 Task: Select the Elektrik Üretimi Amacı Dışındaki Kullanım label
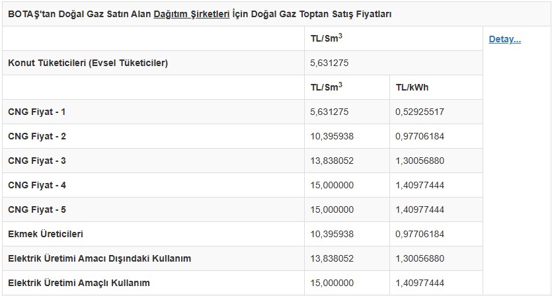pos(99,258)
